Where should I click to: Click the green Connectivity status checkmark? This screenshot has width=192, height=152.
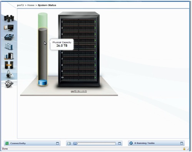pos(7,143)
